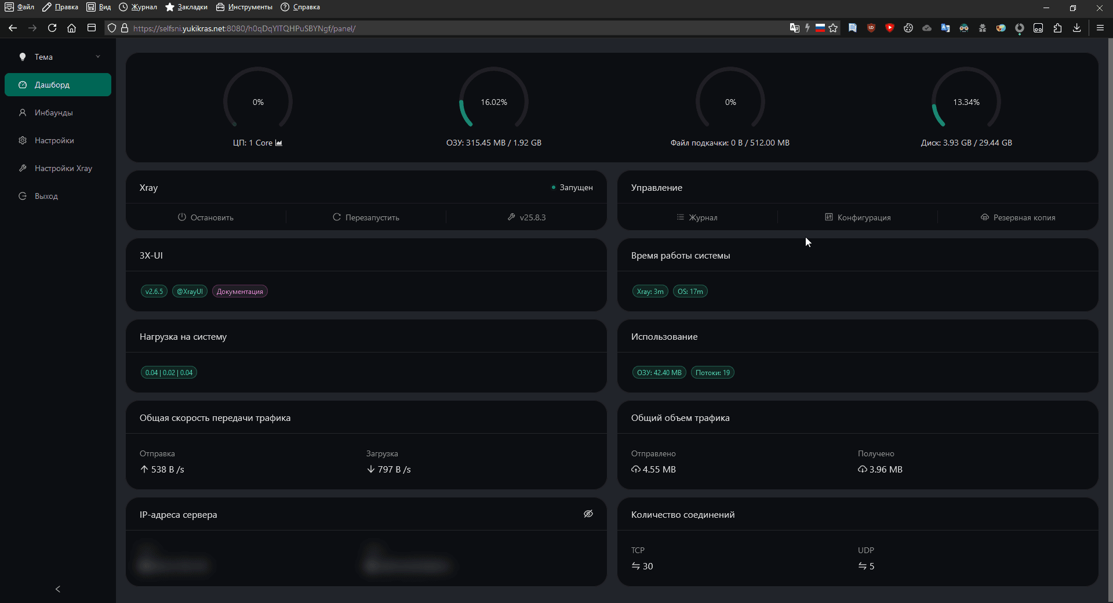Click the @XrayUI tag link

coord(190,292)
